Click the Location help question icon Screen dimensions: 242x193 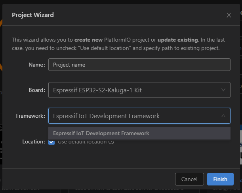point(111,142)
